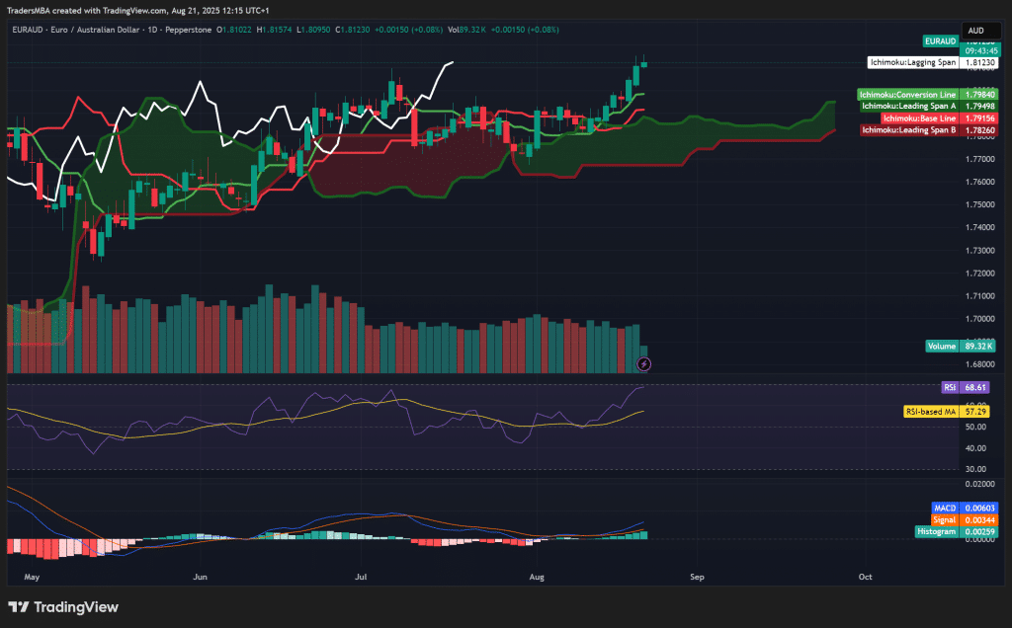The image size is (1012, 628).
Task: Open TradingView via the bottom-left logo
Action: [x=62, y=607]
